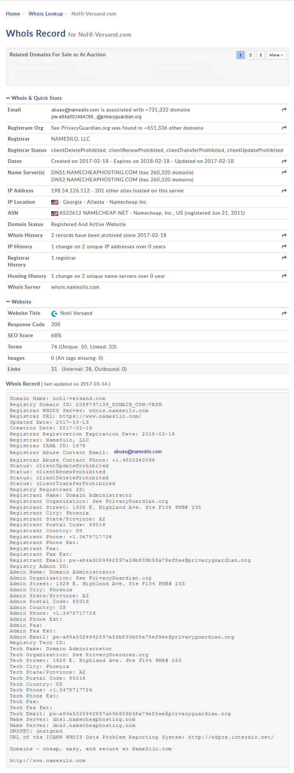This screenshot has height=773, width=294.
Task: Open share arrow in Name Server(s) row
Action: tap(284, 173)
